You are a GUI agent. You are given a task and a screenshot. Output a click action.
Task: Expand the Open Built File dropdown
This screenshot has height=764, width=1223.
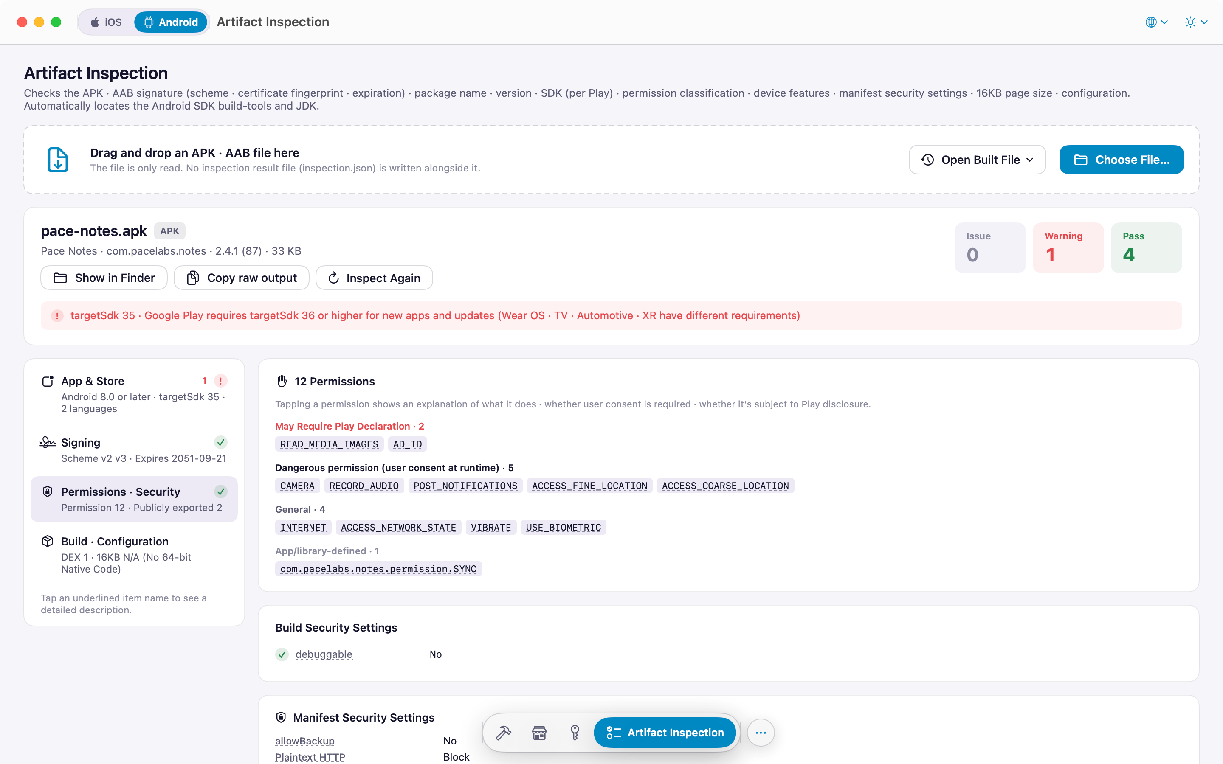(977, 160)
